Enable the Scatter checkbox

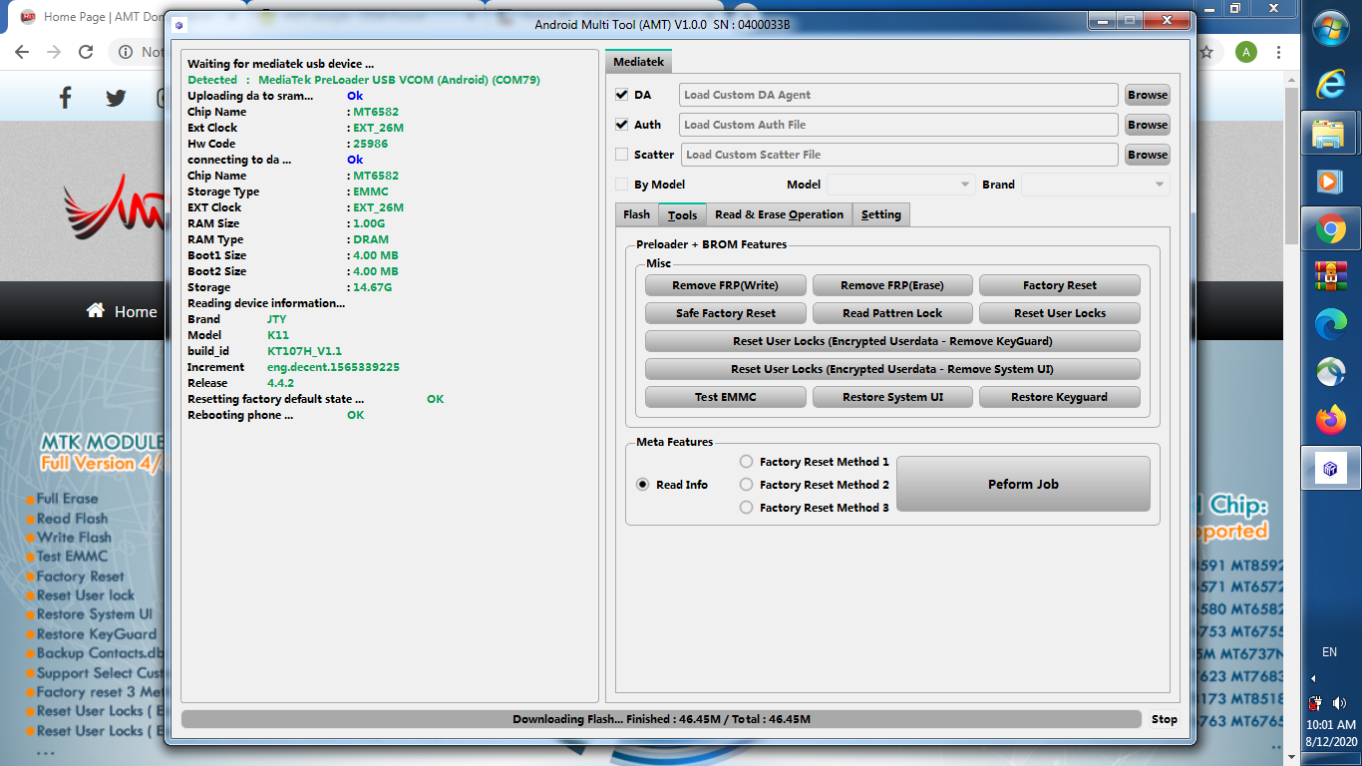point(622,155)
